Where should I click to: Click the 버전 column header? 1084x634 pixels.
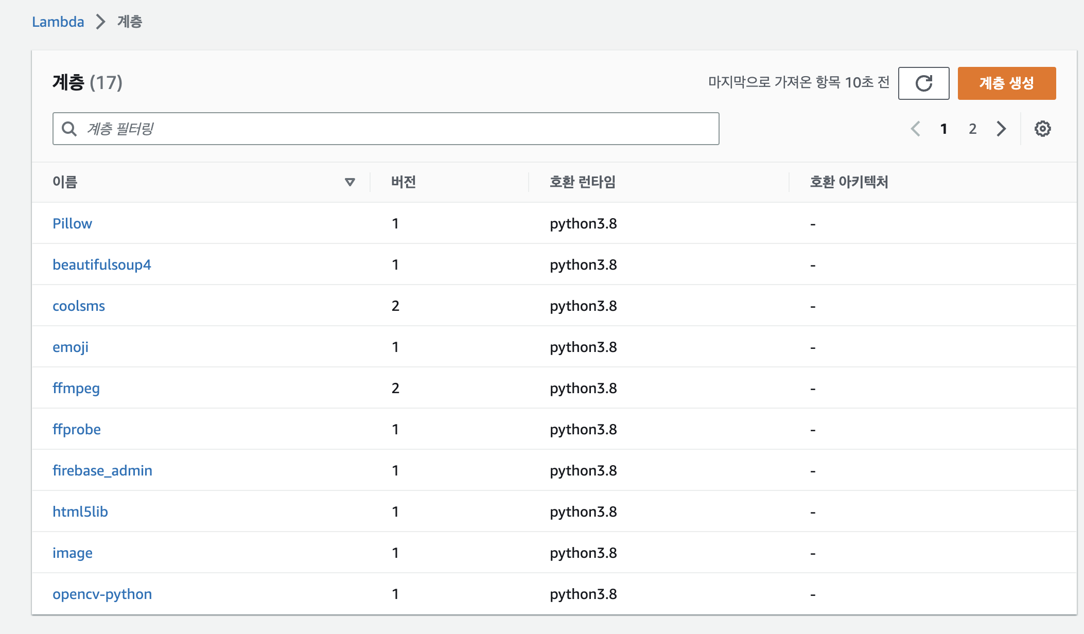[403, 182]
